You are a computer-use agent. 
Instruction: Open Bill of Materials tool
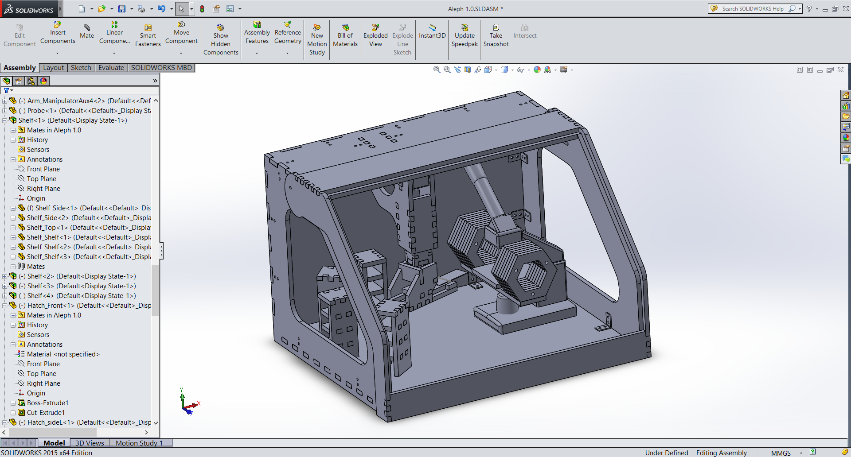(x=345, y=35)
